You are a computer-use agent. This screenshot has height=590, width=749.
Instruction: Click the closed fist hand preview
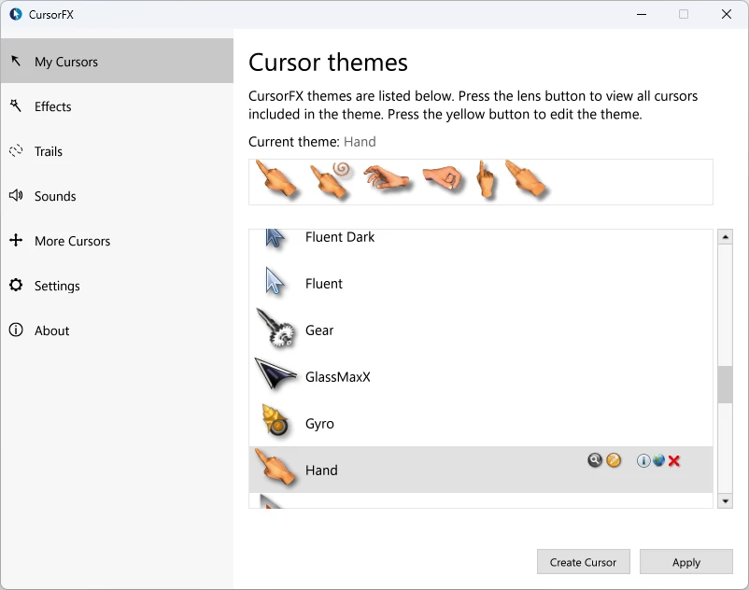(x=444, y=178)
